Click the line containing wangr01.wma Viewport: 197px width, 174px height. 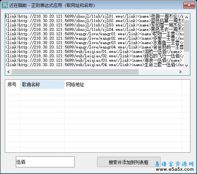coord(94,34)
